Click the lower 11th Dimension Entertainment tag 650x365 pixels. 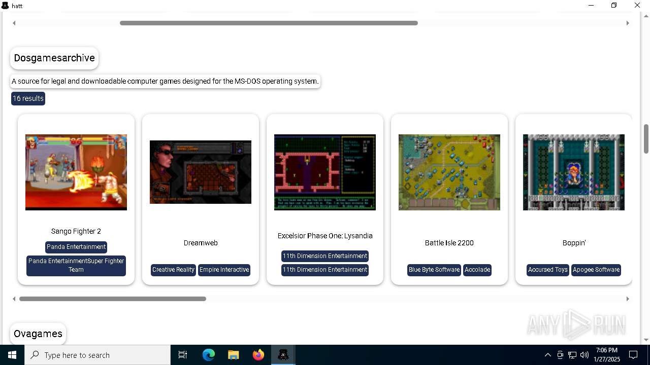[x=325, y=270]
